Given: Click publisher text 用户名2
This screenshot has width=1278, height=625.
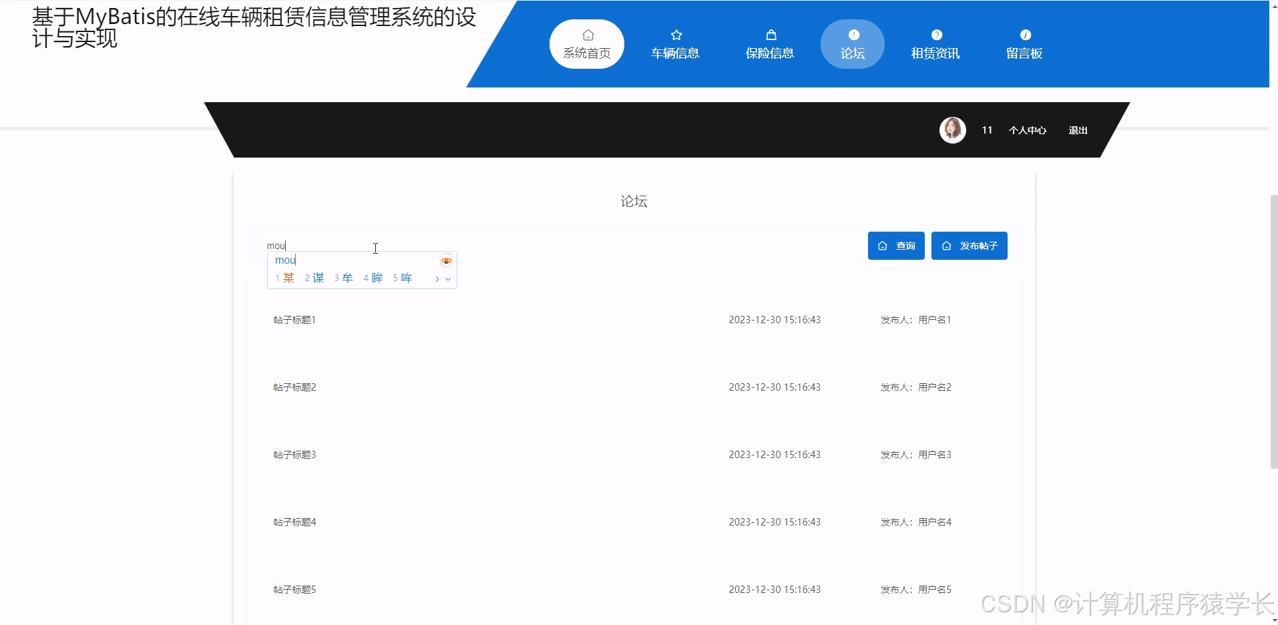Looking at the screenshot, I should tap(935, 387).
